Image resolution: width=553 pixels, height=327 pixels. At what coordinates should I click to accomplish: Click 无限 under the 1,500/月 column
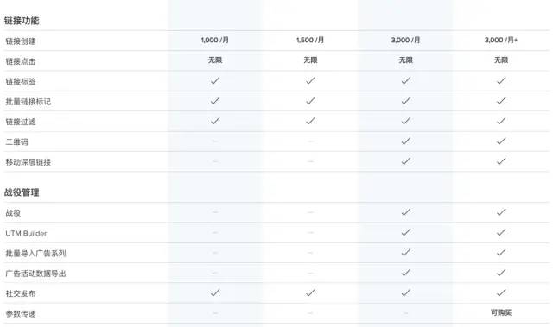[310, 60]
